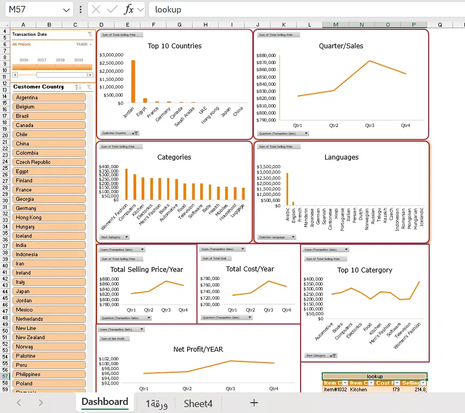Switch to the Sheet4 tab
Viewport: 465px width, 413px height.
click(x=198, y=403)
